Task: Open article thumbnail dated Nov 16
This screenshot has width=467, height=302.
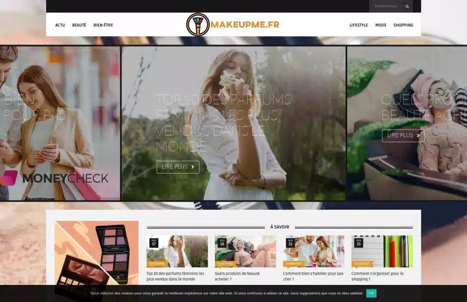Action: (246, 251)
